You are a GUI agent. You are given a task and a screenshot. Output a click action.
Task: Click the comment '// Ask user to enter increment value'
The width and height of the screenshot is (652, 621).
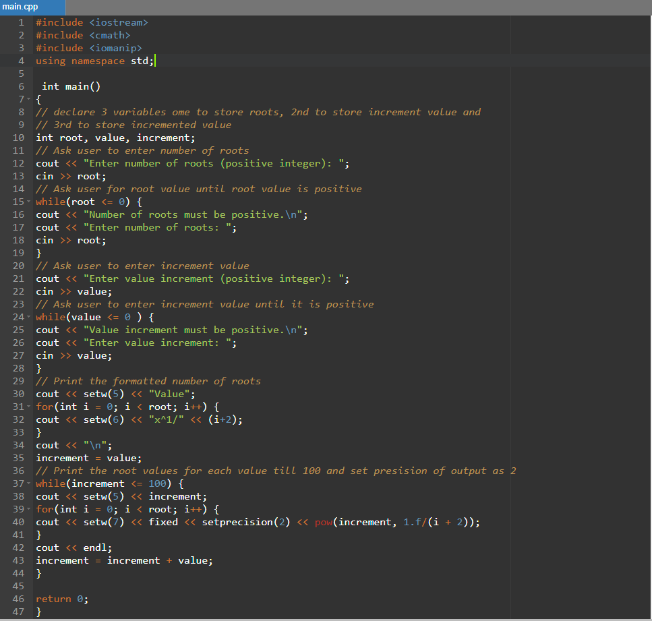click(142, 266)
